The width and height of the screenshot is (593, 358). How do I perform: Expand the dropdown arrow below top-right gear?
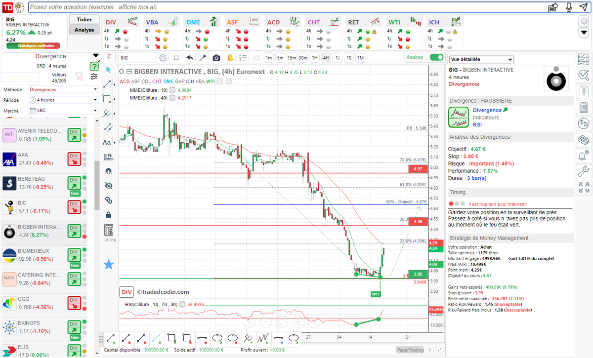(x=584, y=33)
